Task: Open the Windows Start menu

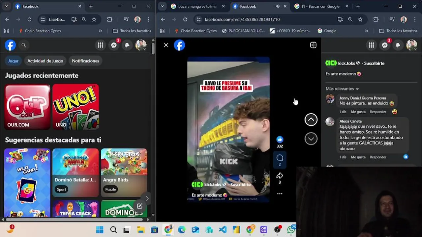Action: (x=100, y=230)
